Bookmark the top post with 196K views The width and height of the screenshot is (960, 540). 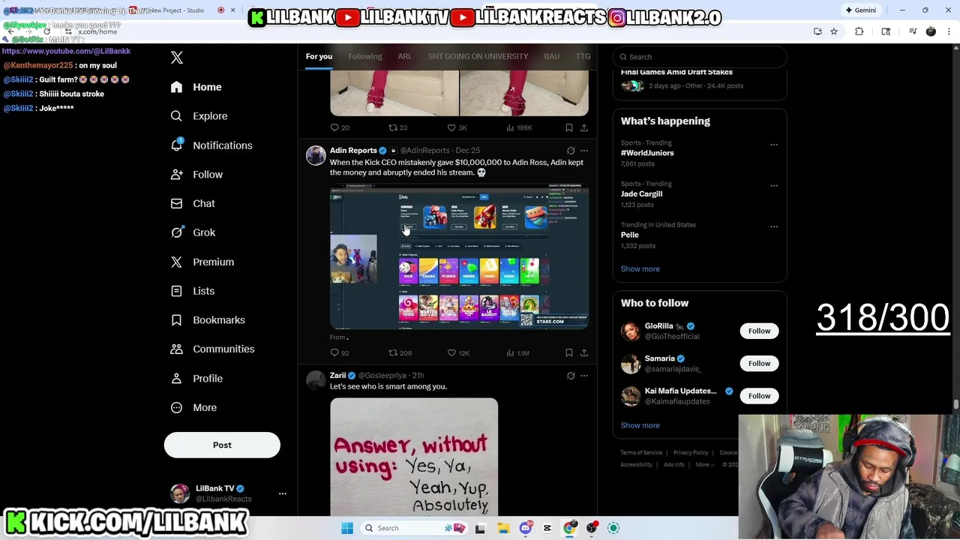[x=569, y=127]
